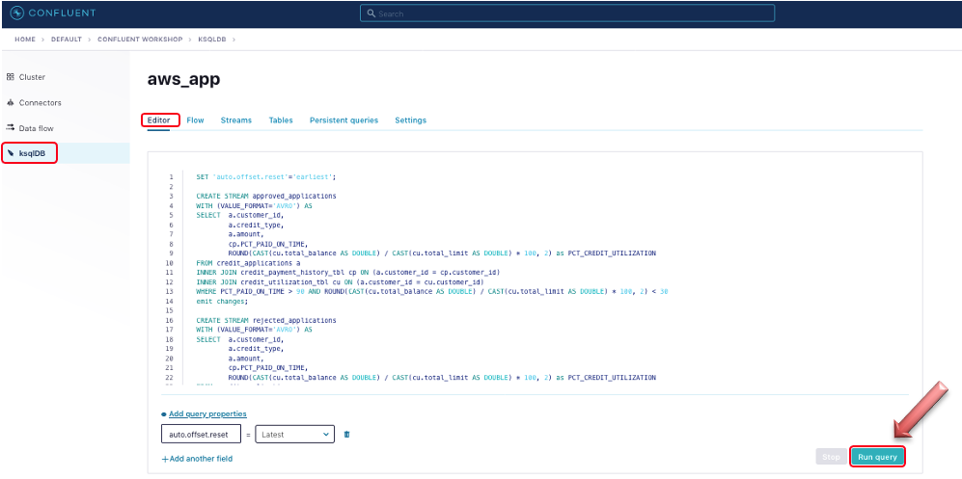The width and height of the screenshot is (962, 479).
Task: Click Add query properties link
Action: pos(207,414)
